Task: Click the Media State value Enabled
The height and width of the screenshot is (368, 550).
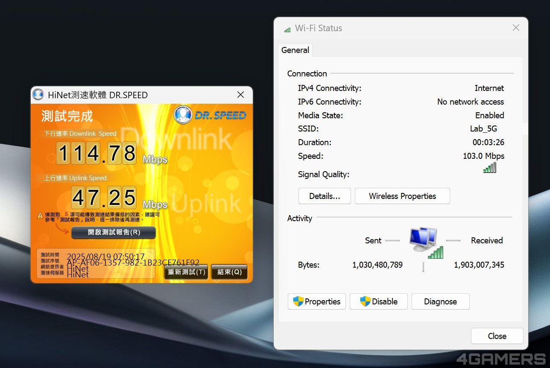Action: (490, 115)
